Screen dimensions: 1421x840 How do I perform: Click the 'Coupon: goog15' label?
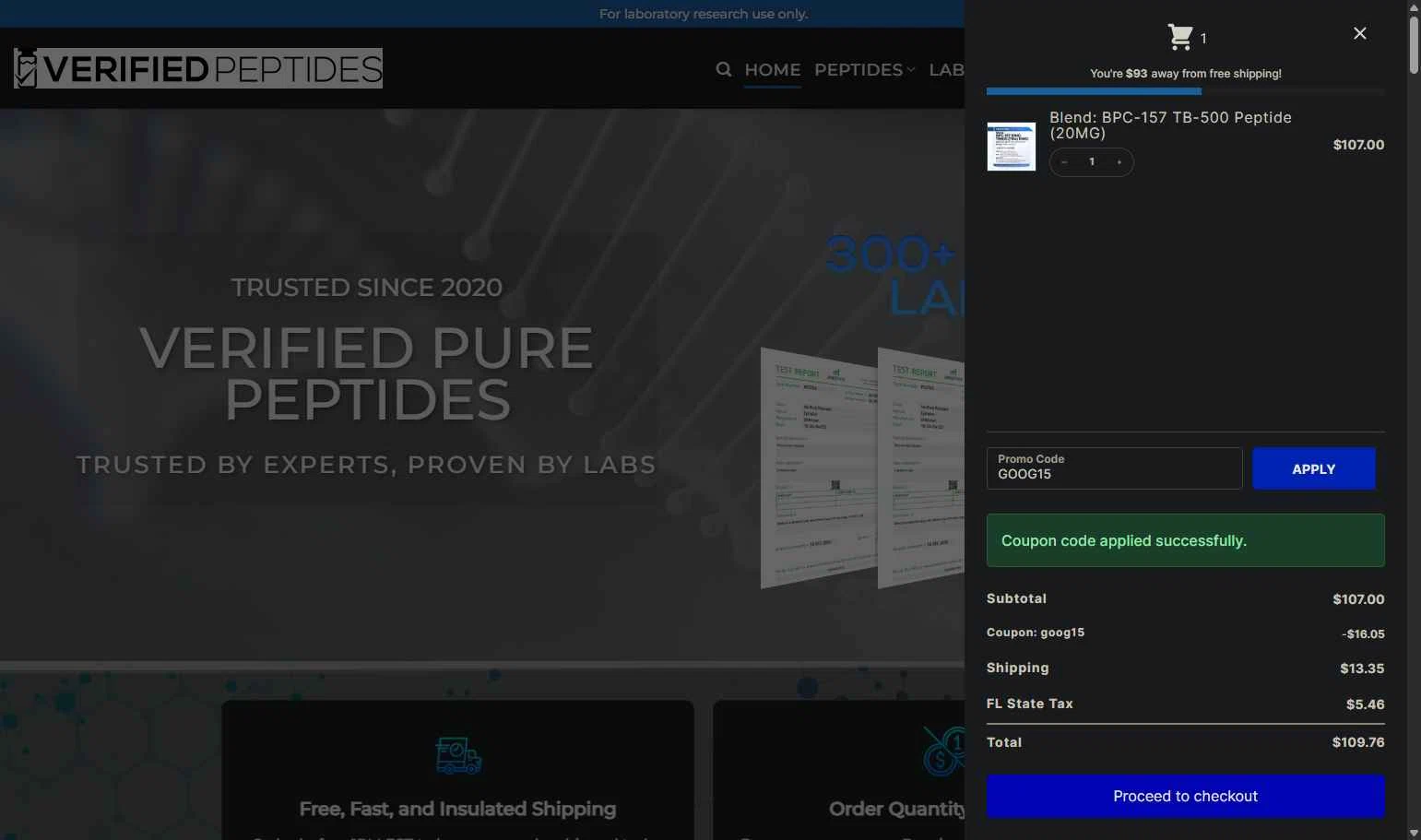[x=1036, y=633]
